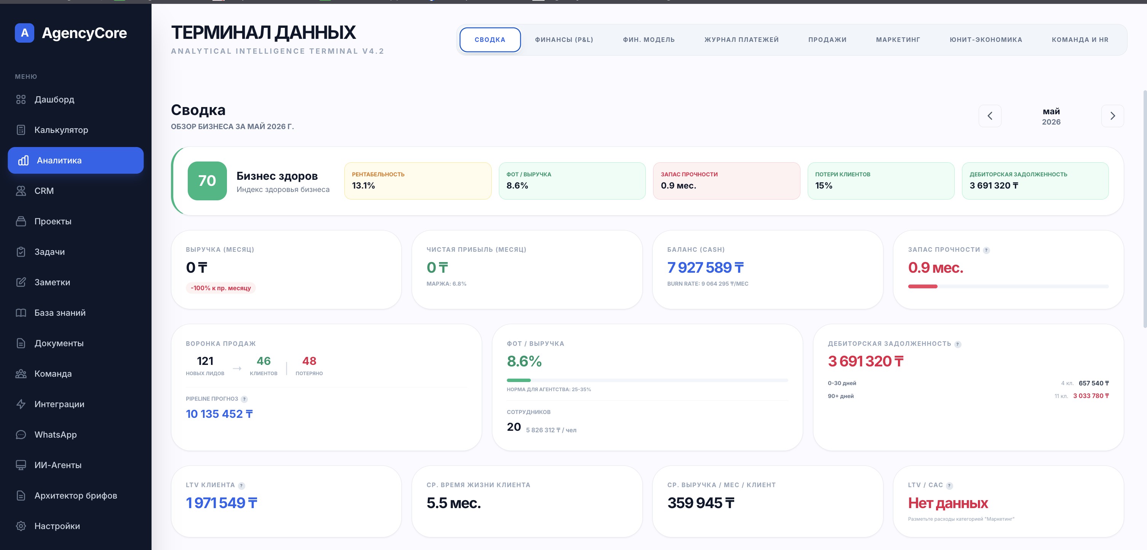Click the WhatsApp chat bubble icon
1147x550 pixels.
[x=21, y=435]
